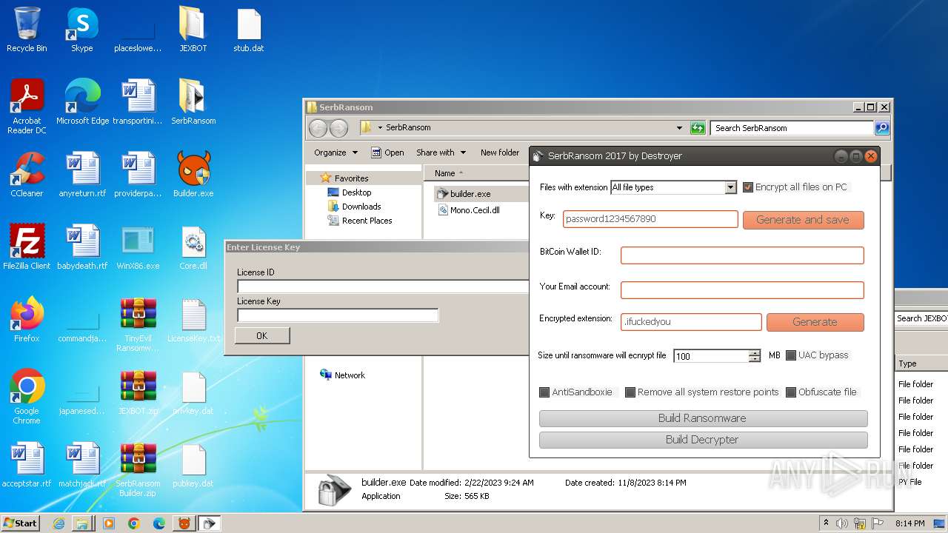
Task: Enable AntiSandboxie checkbox
Action: coord(544,392)
